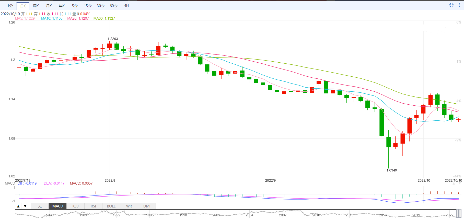The height and width of the screenshot is (223, 464).
Task: Select the RSI indicator button
Action: tap(93, 206)
